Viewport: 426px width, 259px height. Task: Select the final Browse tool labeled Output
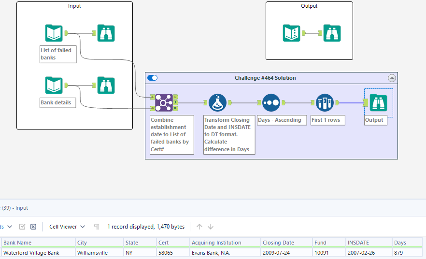point(379,103)
